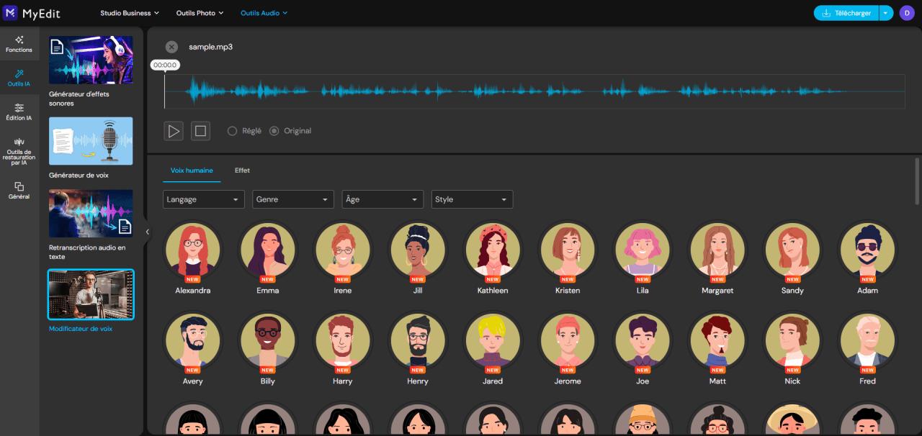
Task: Open the Édition IA sidebar section
Action: click(x=19, y=112)
